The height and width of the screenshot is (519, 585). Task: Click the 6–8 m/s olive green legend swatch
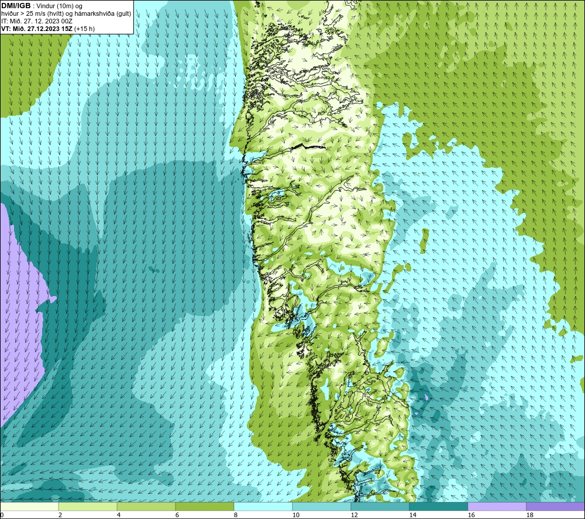pyautogui.click(x=205, y=506)
